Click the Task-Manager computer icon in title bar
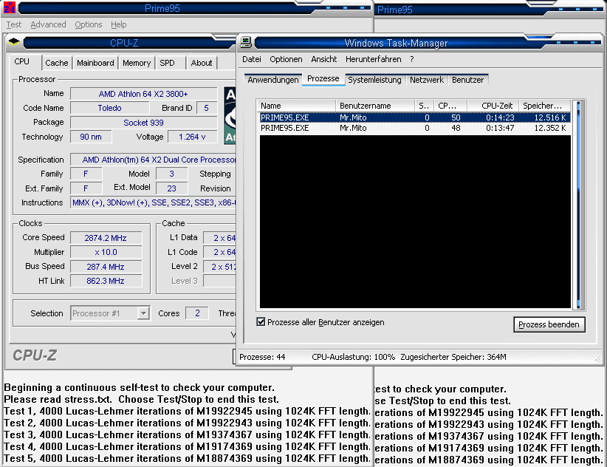Viewport: 607px width, 467px height. pyautogui.click(x=246, y=42)
